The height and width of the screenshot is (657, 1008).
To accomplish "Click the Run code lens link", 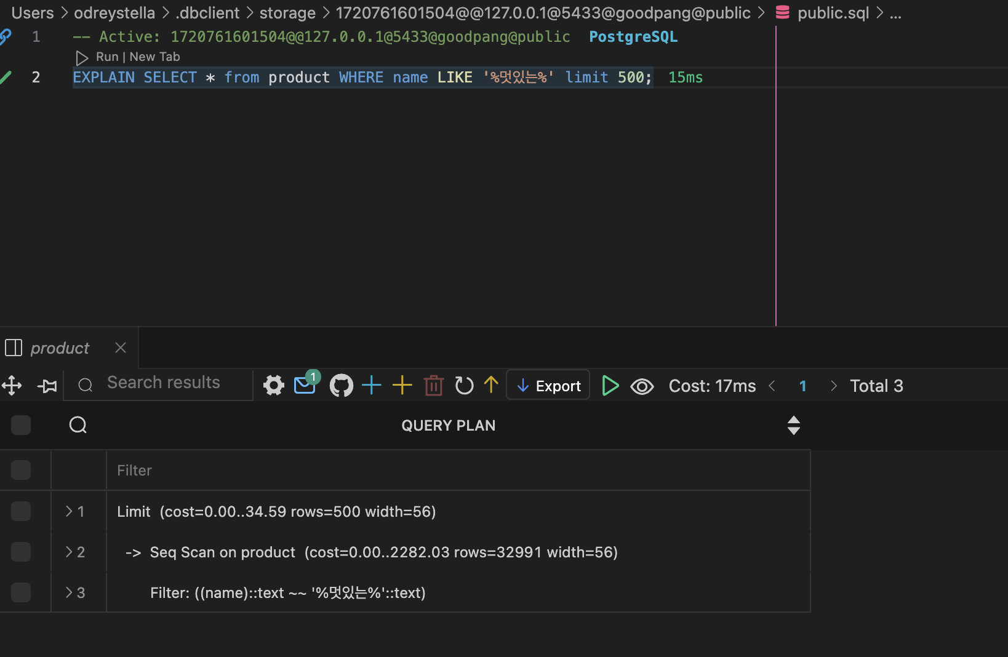I will pos(107,57).
